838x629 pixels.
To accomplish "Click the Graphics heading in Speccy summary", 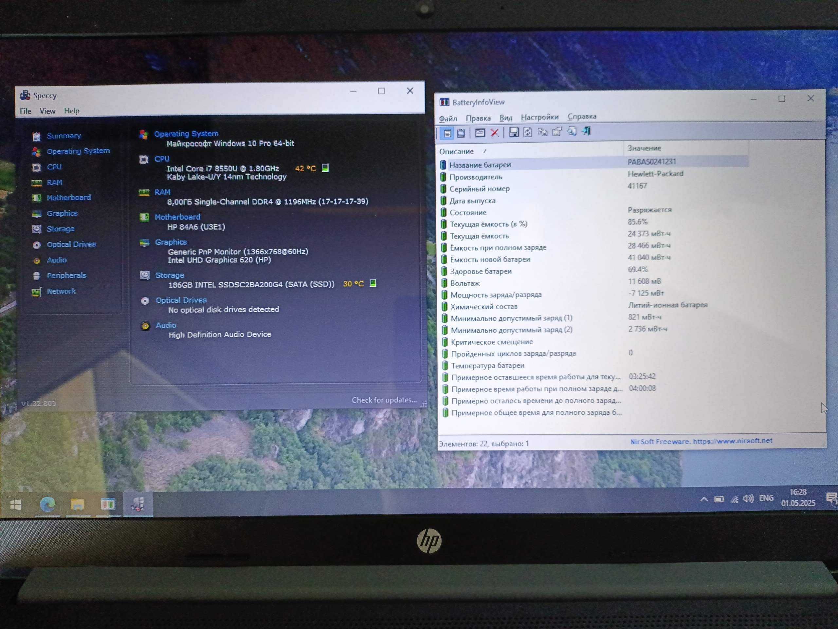I will [171, 242].
